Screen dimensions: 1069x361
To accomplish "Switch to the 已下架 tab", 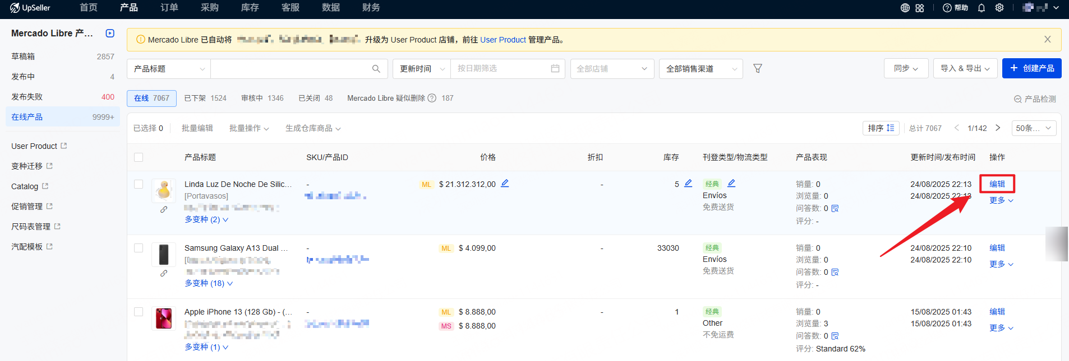I will coord(205,98).
